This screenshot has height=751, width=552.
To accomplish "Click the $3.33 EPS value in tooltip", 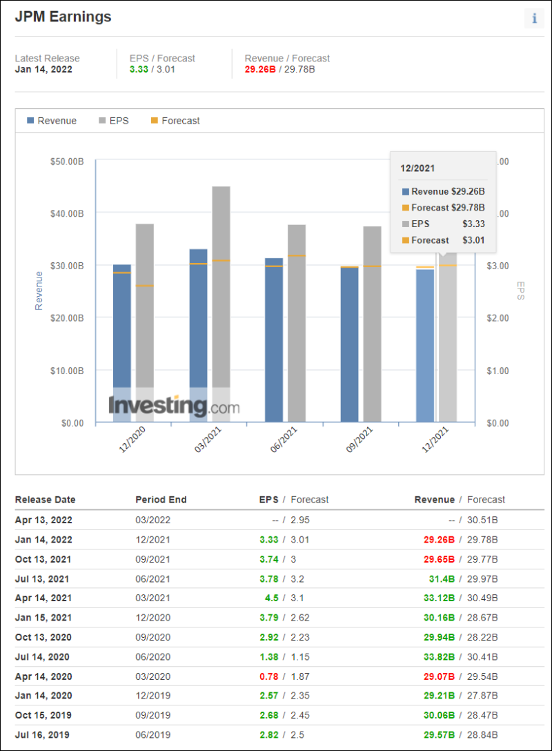I will (x=473, y=224).
